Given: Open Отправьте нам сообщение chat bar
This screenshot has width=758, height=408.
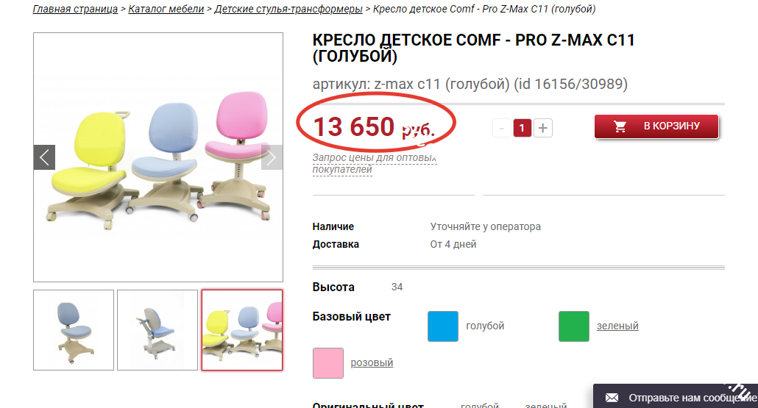Looking at the screenshot, I should 676,396.
